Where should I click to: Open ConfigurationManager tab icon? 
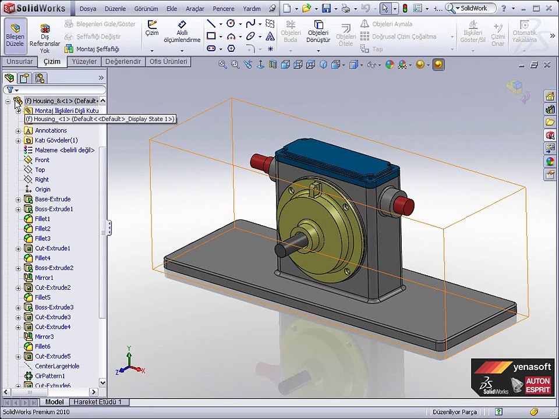tap(40, 77)
